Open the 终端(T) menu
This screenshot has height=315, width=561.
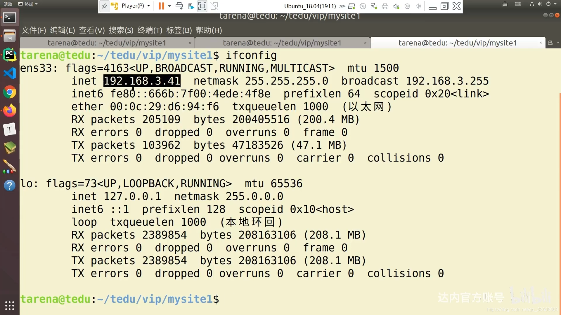pyautogui.click(x=150, y=30)
